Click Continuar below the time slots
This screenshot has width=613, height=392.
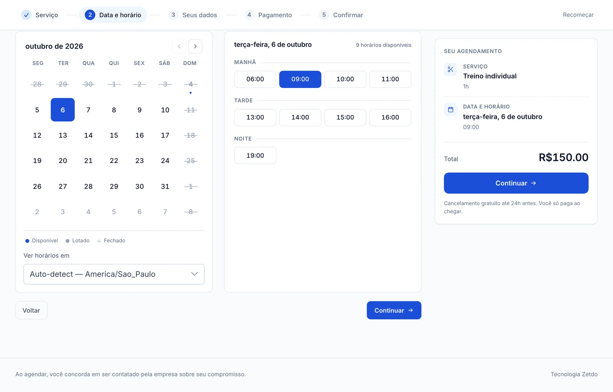[x=394, y=310]
